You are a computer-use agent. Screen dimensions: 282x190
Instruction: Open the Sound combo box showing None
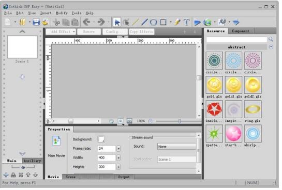(x=176, y=147)
